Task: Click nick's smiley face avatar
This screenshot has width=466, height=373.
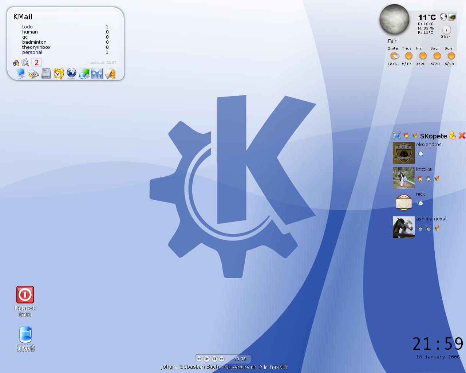Action: (403, 203)
